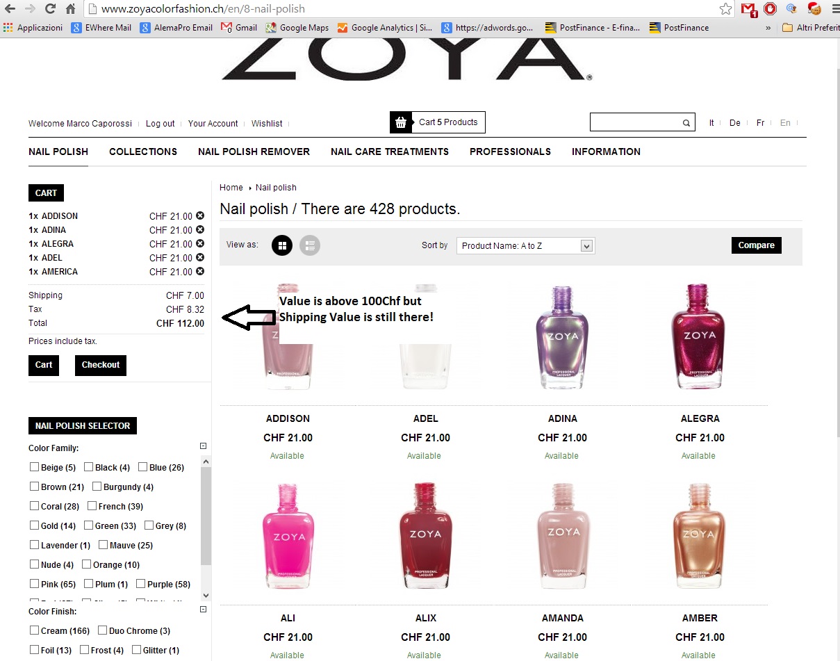The image size is (840, 661).
Task: Click the Compare button
Action: click(x=757, y=245)
